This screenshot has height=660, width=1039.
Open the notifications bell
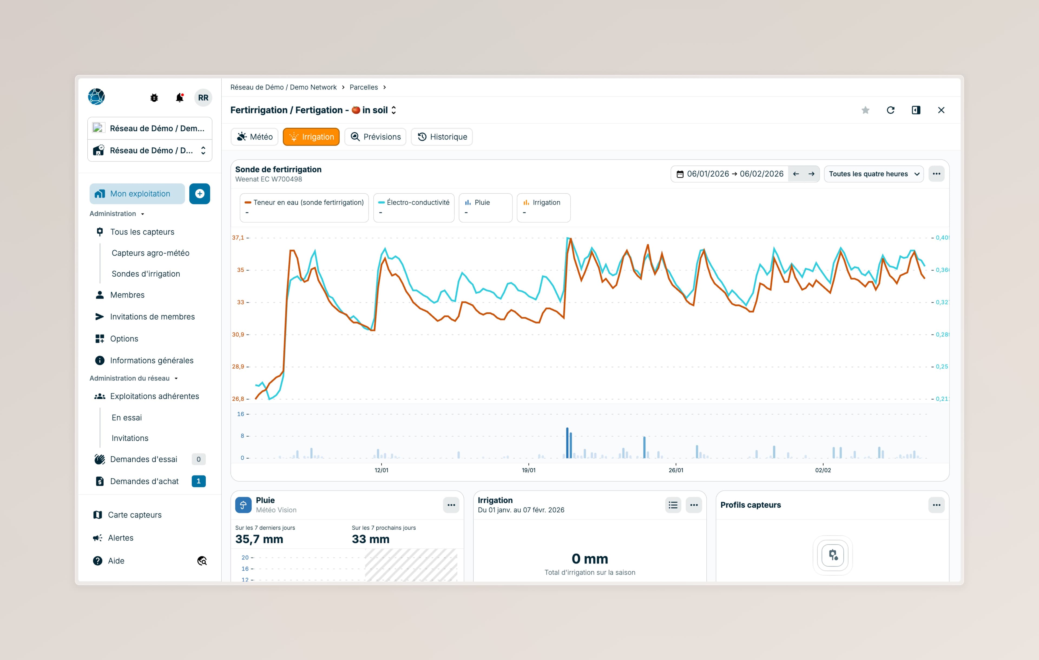(x=179, y=98)
